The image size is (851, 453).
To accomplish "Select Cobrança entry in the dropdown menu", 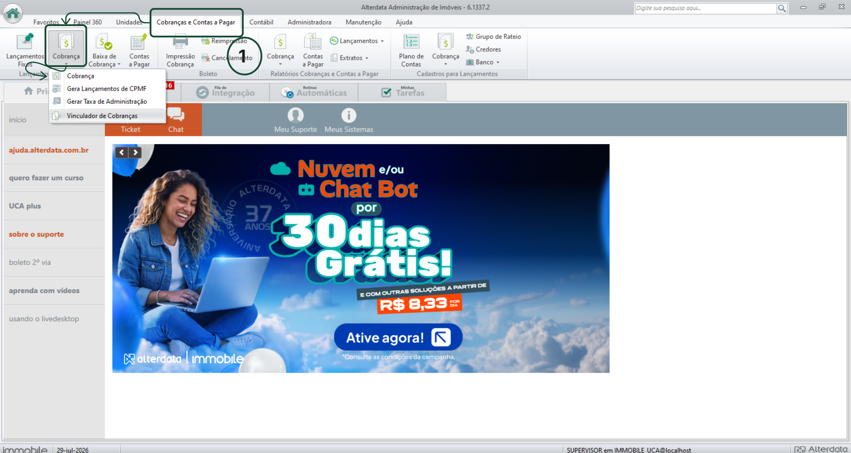I will pos(107,76).
